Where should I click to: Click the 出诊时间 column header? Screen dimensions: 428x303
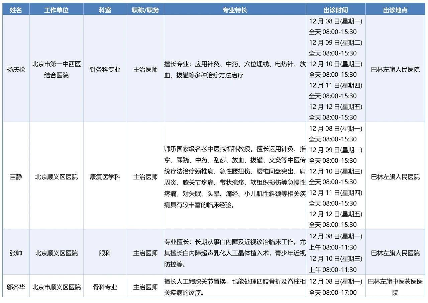[x=335, y=10]
